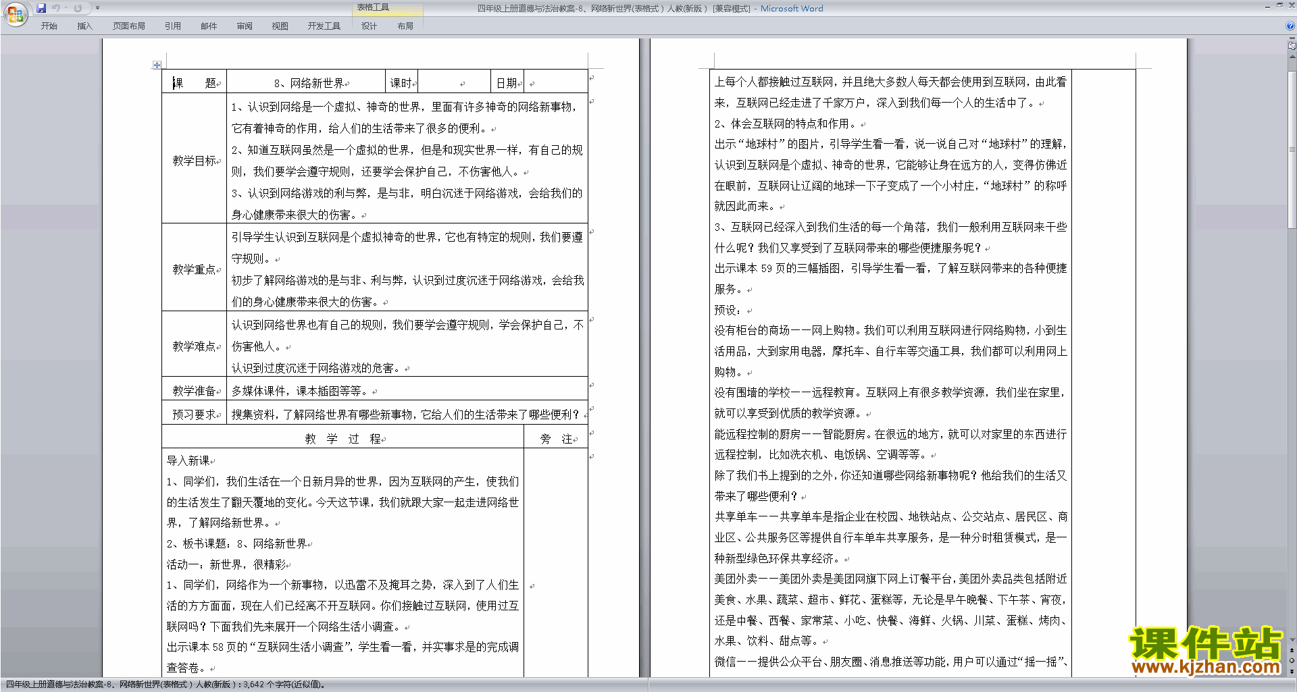Switch to the 引用 tab
This screenshot has height=692, width=1297.
tap(173, 26)
